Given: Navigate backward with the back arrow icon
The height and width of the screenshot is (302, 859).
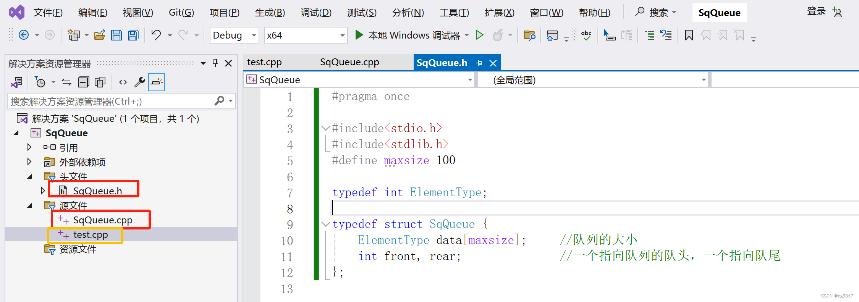Looking at the screenshot, I should [24, 35].
